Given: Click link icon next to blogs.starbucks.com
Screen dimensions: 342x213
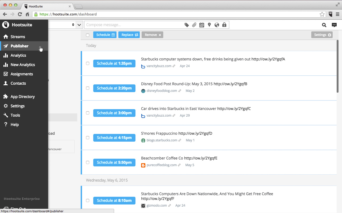Looking at the screenshot, I should pos(180,140).
